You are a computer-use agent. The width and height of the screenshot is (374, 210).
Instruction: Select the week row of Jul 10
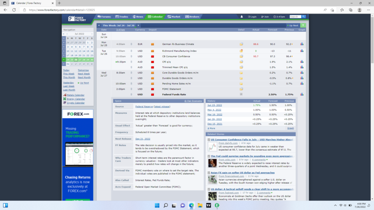[x=64, y=51]
